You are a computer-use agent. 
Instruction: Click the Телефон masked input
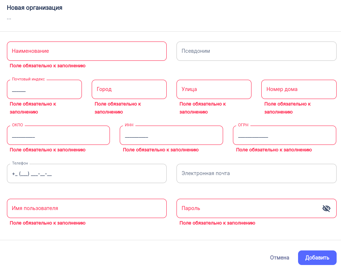87,174
